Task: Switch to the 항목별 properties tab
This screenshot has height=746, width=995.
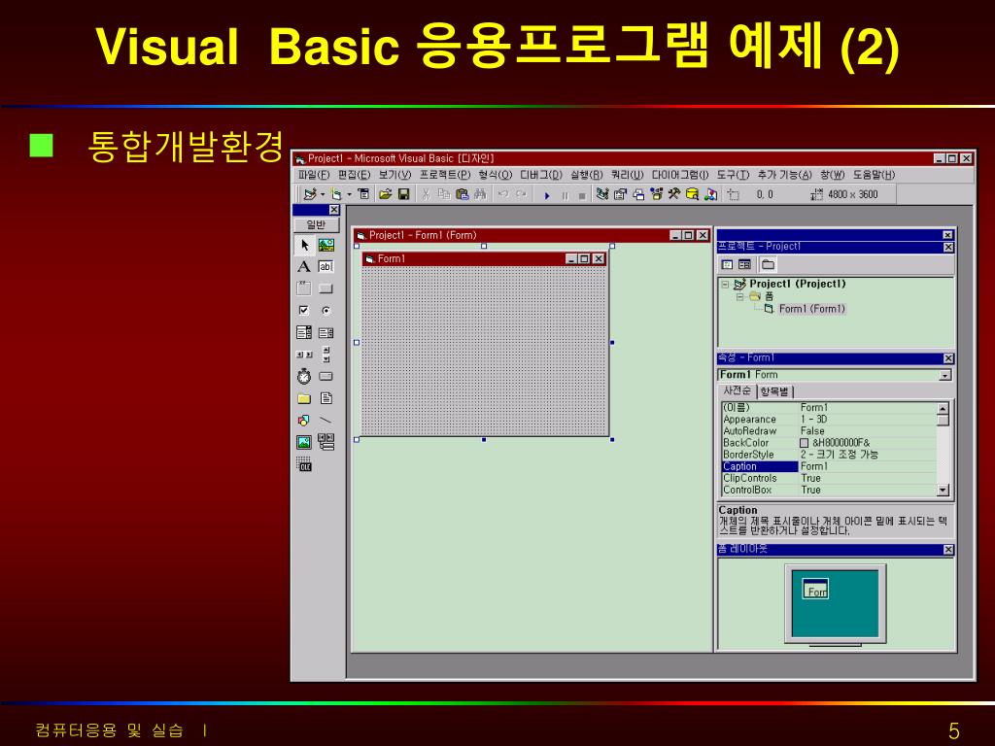Action: (774, 391)
